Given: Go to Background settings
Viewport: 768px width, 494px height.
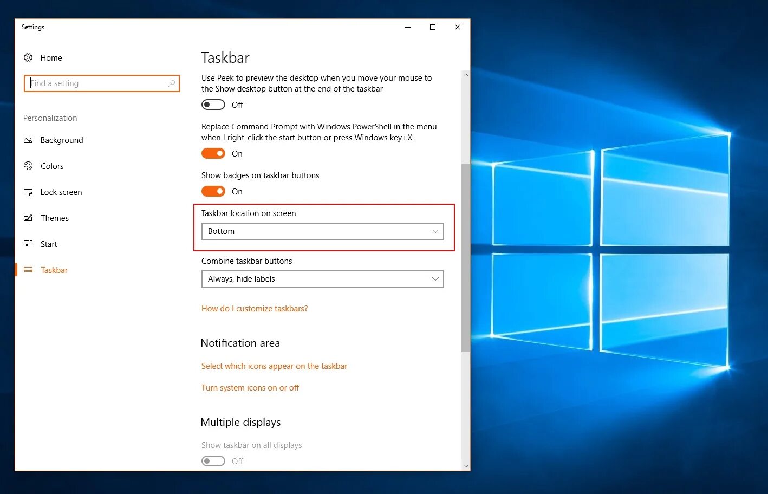Looking at the screenshot, I should tap(62, 140).
